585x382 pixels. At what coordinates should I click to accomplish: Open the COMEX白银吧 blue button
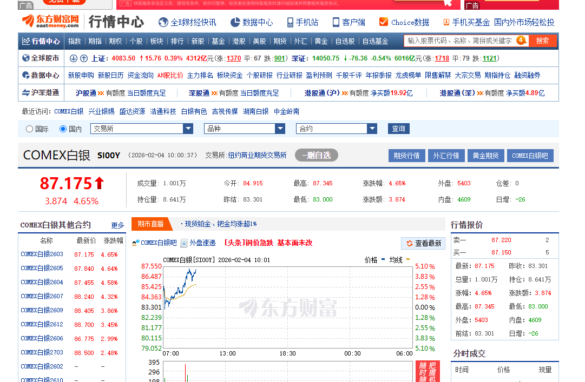pyautogui.click(x=530, y=156)
